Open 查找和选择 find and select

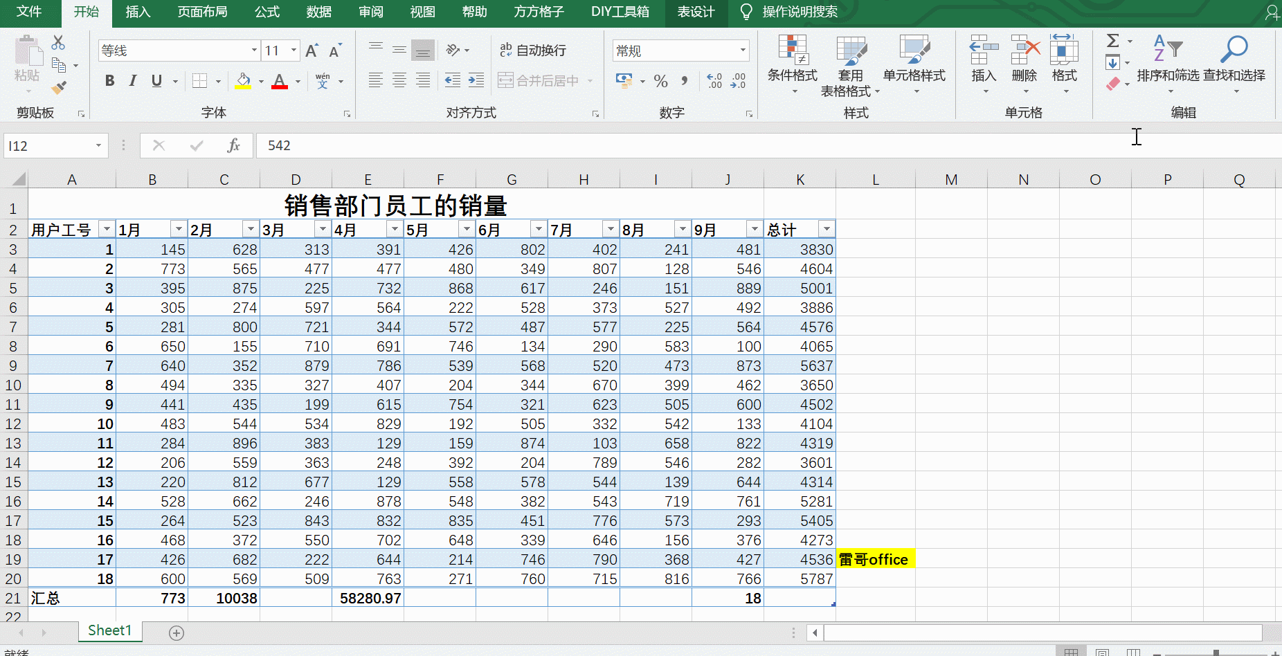[1234, 64]
